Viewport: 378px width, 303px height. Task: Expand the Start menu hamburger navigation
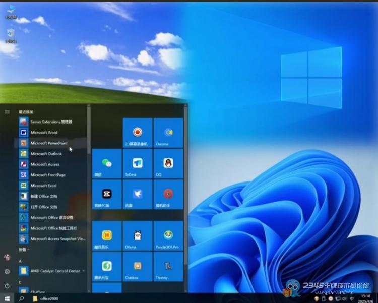pos(7,112)
